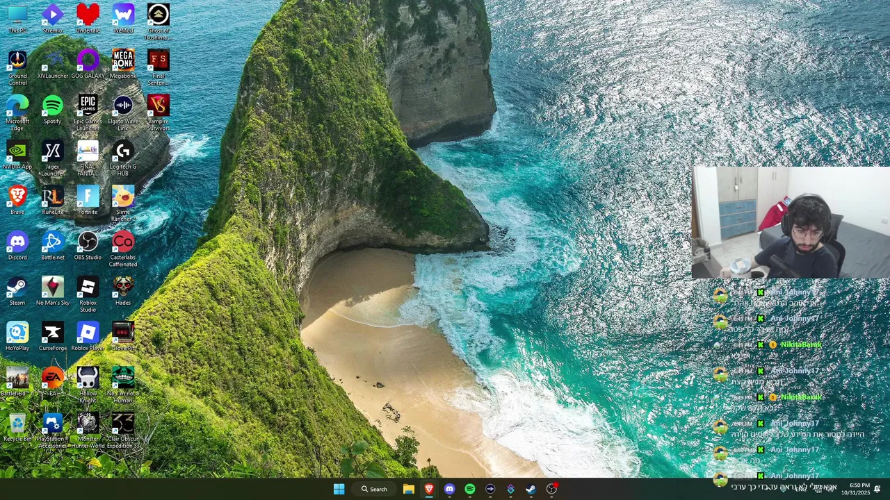Switch to Spotify in the taskbar

470,489
